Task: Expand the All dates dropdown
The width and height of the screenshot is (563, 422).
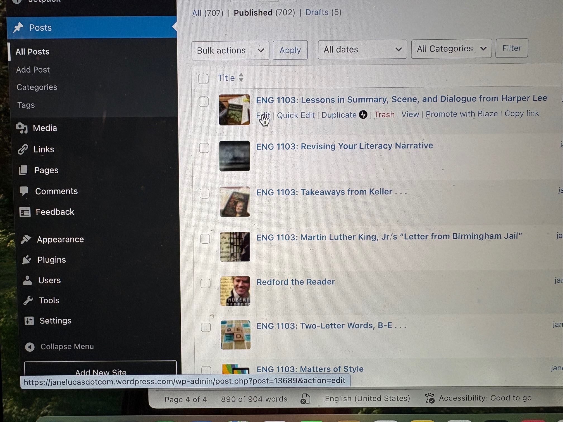Action: (x=362, y=50)
